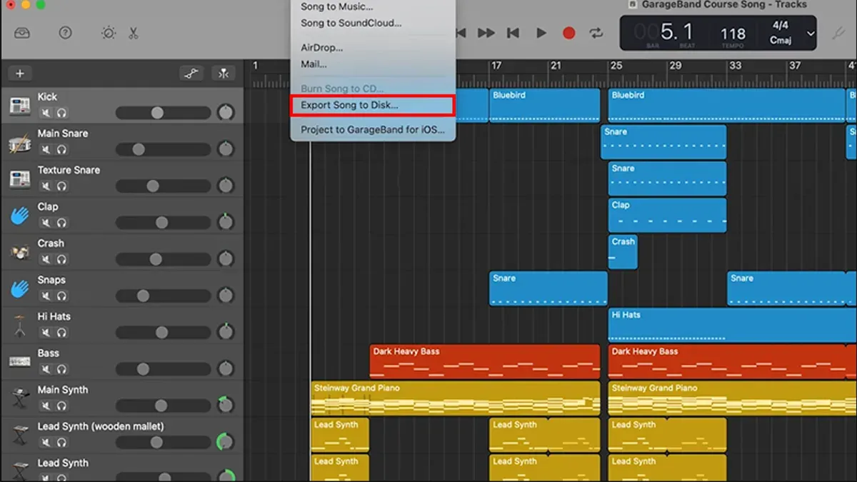Screen dimensions: 857x482
Task: Select the Bass track synth icon
Action: [x=19, y=362]
